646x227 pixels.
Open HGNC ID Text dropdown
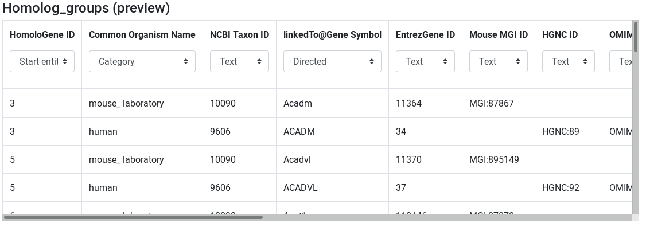point(569,61)
